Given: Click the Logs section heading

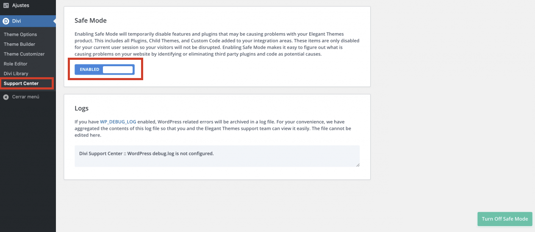Looking at the screenshot, I should (x=81, y=108).
